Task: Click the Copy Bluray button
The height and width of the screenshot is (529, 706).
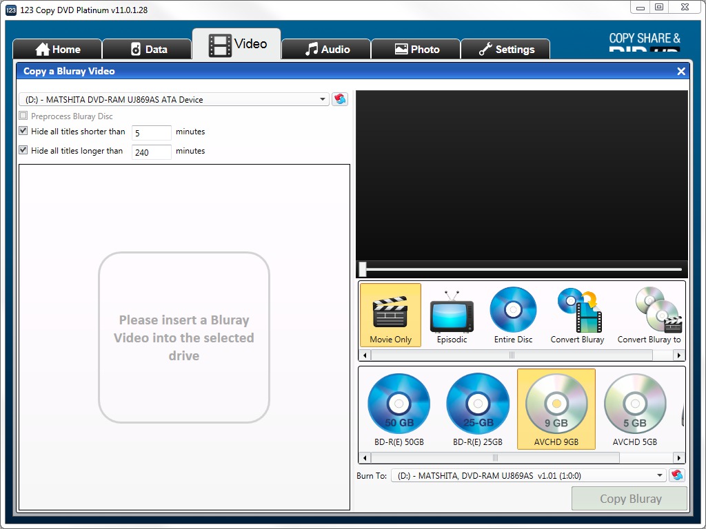Action: (x=629, y=499)
